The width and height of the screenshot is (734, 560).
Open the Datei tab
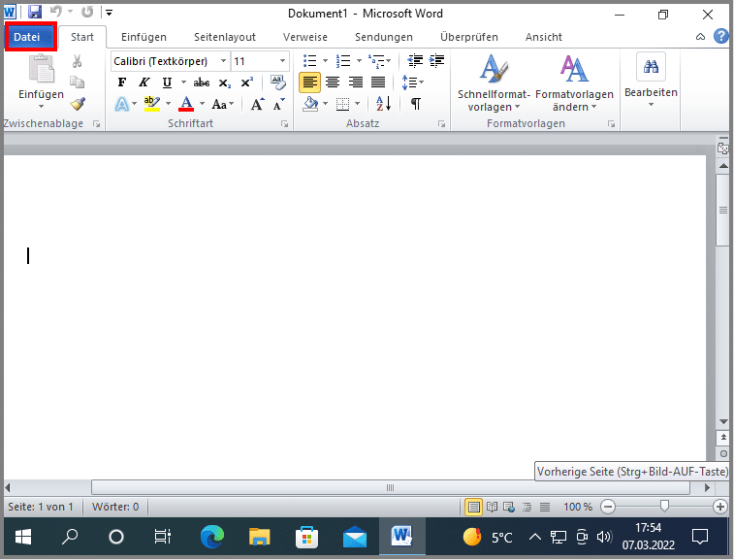click(x=31, y=37)
